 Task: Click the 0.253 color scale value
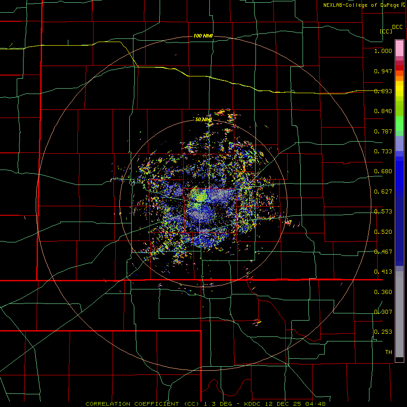click(383, 332)
